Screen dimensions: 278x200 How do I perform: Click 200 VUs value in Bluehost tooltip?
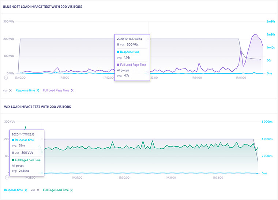pyautogui.click(x=133, y=45)
